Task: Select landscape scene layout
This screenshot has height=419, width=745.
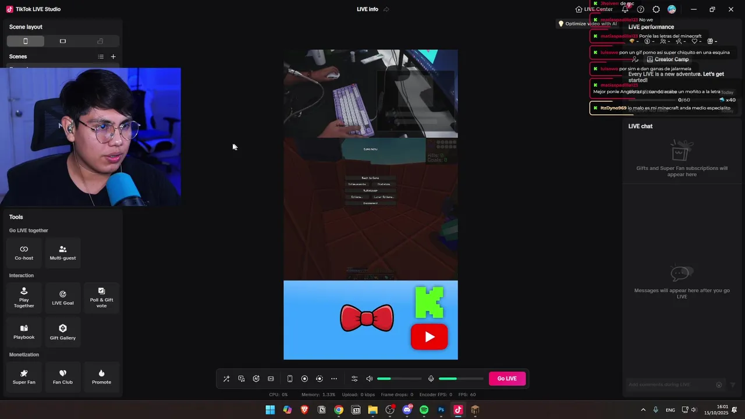Action: 63,41
